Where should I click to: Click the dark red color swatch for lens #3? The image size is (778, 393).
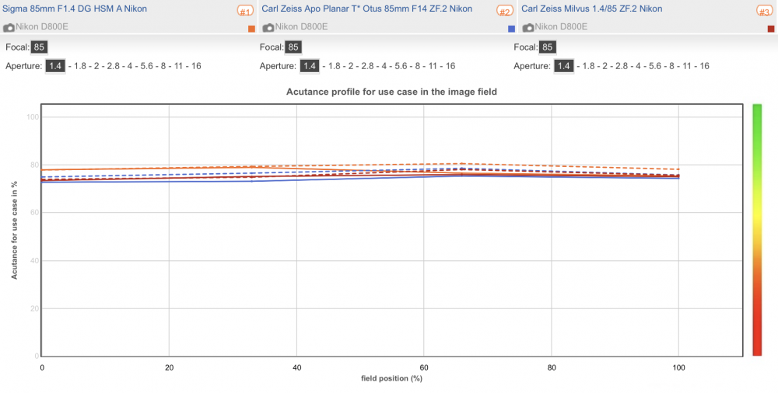[771, 29]
